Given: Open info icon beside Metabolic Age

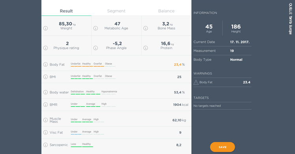Looking at the screenshot, I should click(x=95, y=28).
